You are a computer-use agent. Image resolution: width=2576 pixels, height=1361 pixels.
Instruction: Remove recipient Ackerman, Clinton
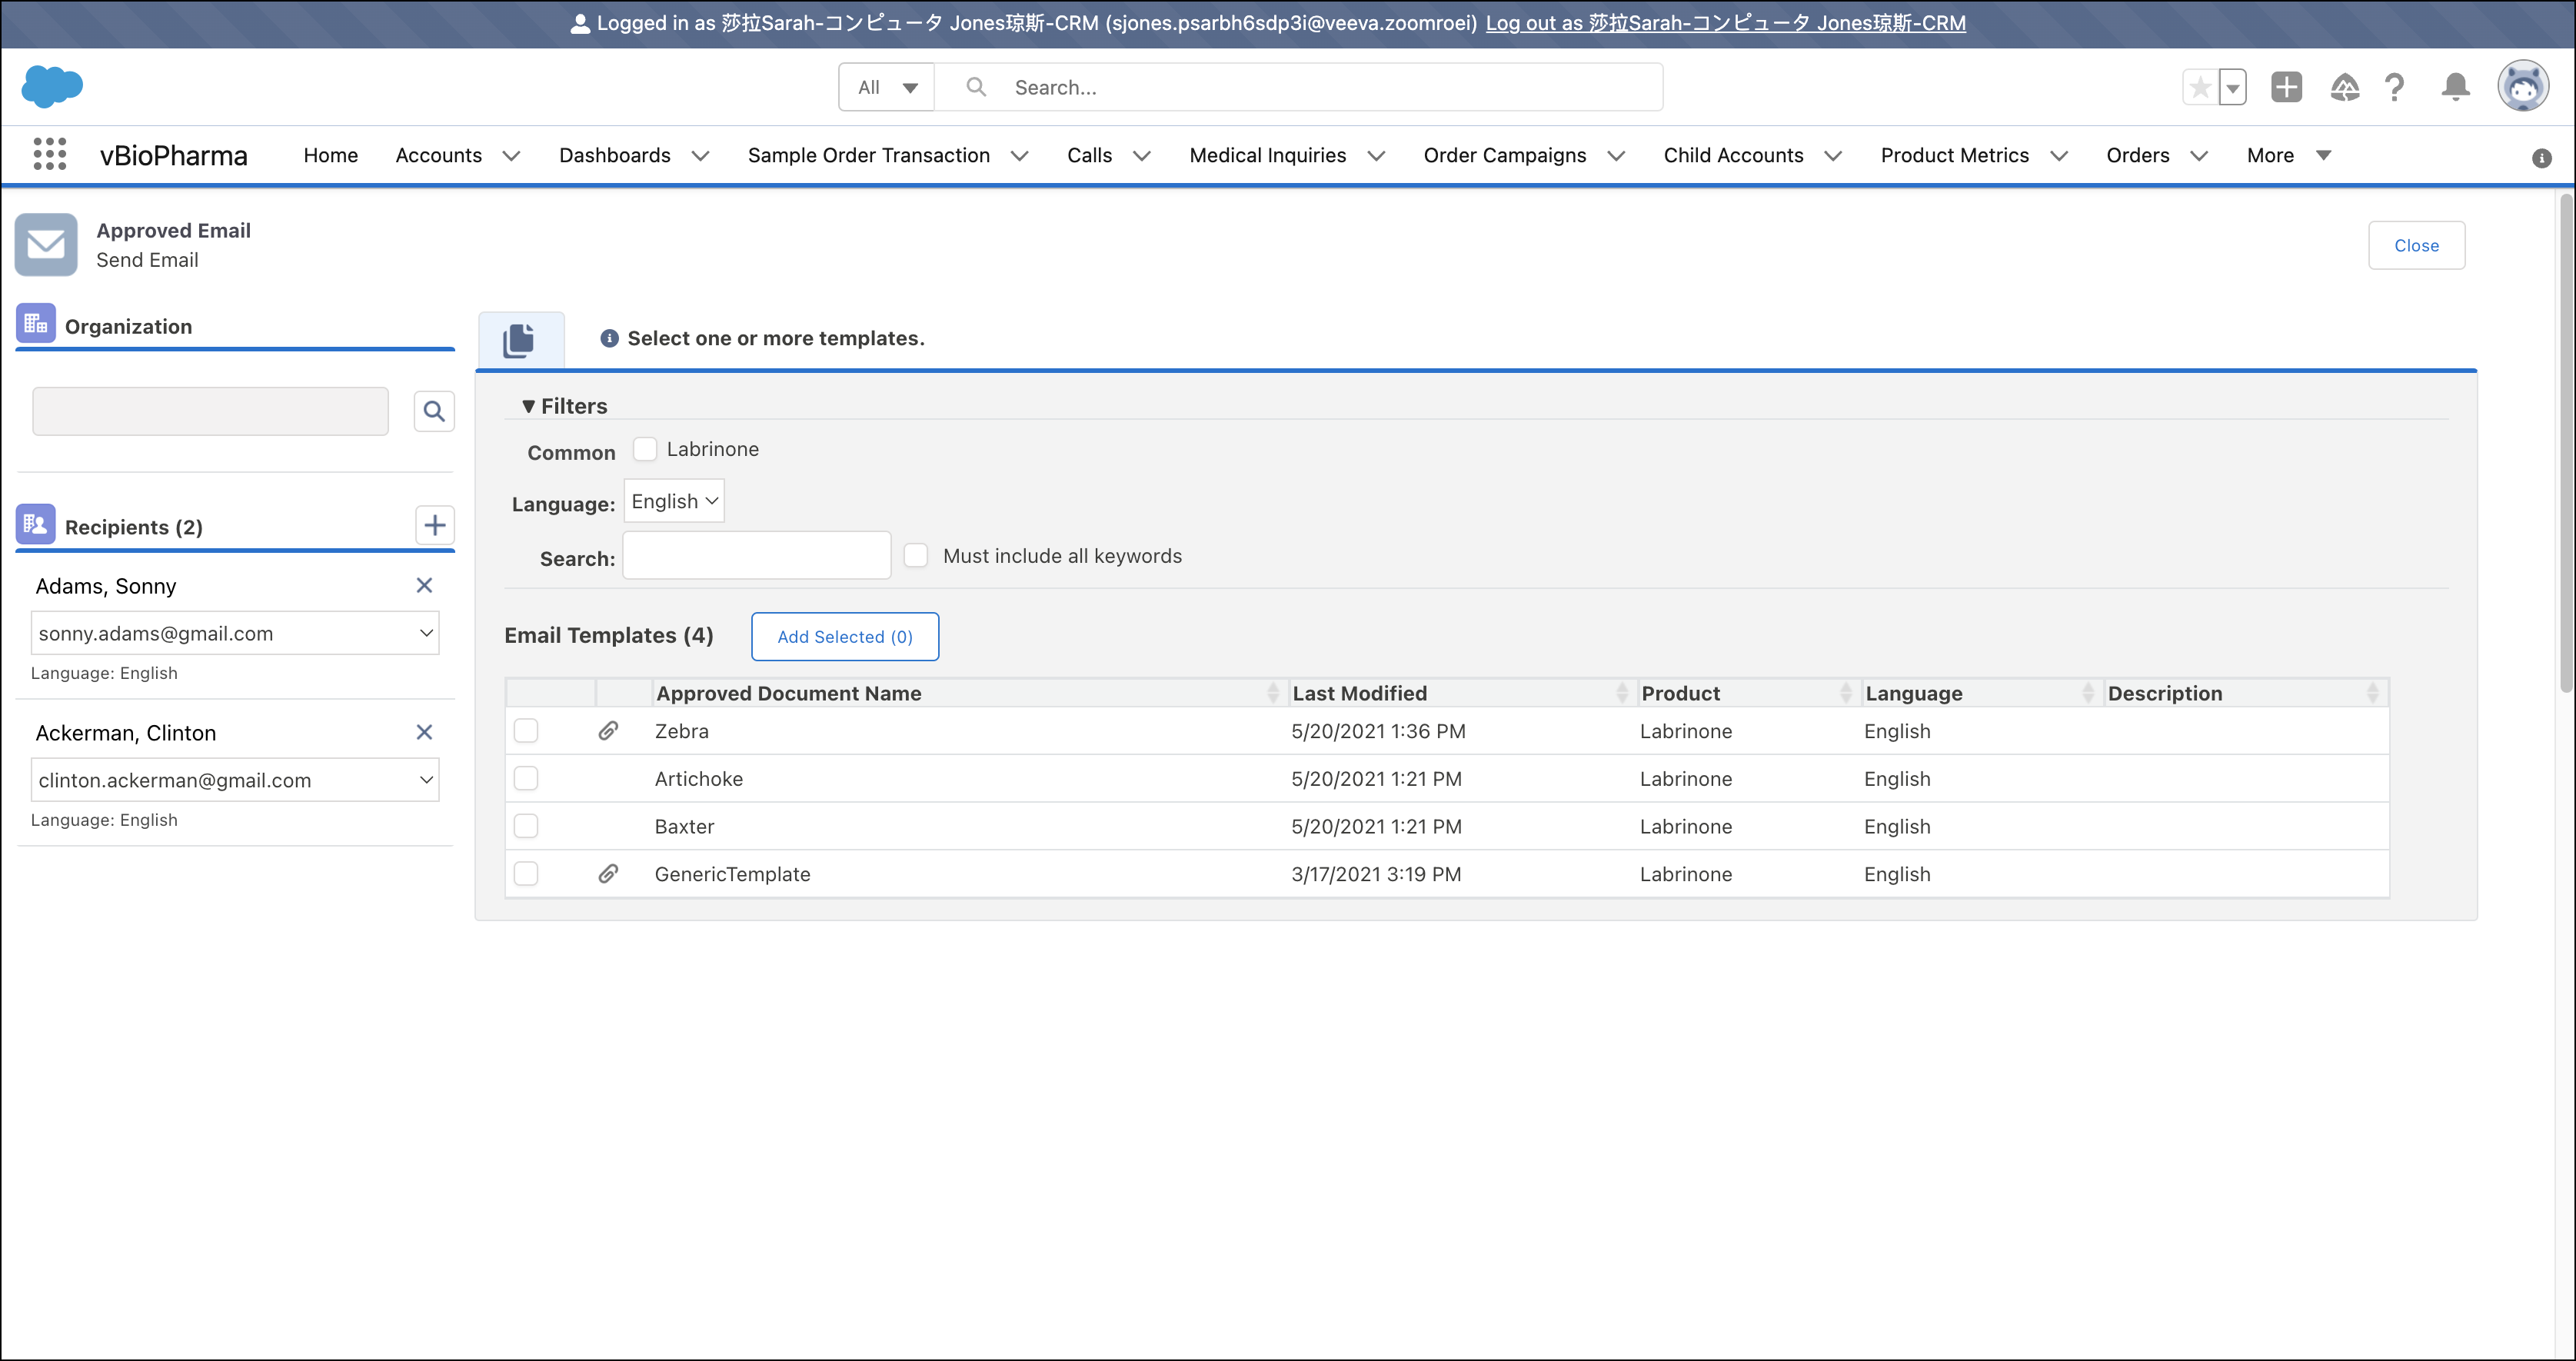point(424,732)
